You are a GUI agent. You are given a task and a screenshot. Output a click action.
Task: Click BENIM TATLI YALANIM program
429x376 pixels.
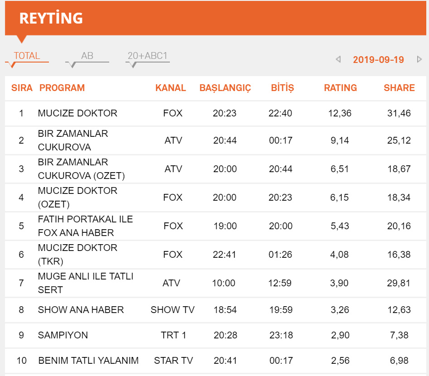88,361
